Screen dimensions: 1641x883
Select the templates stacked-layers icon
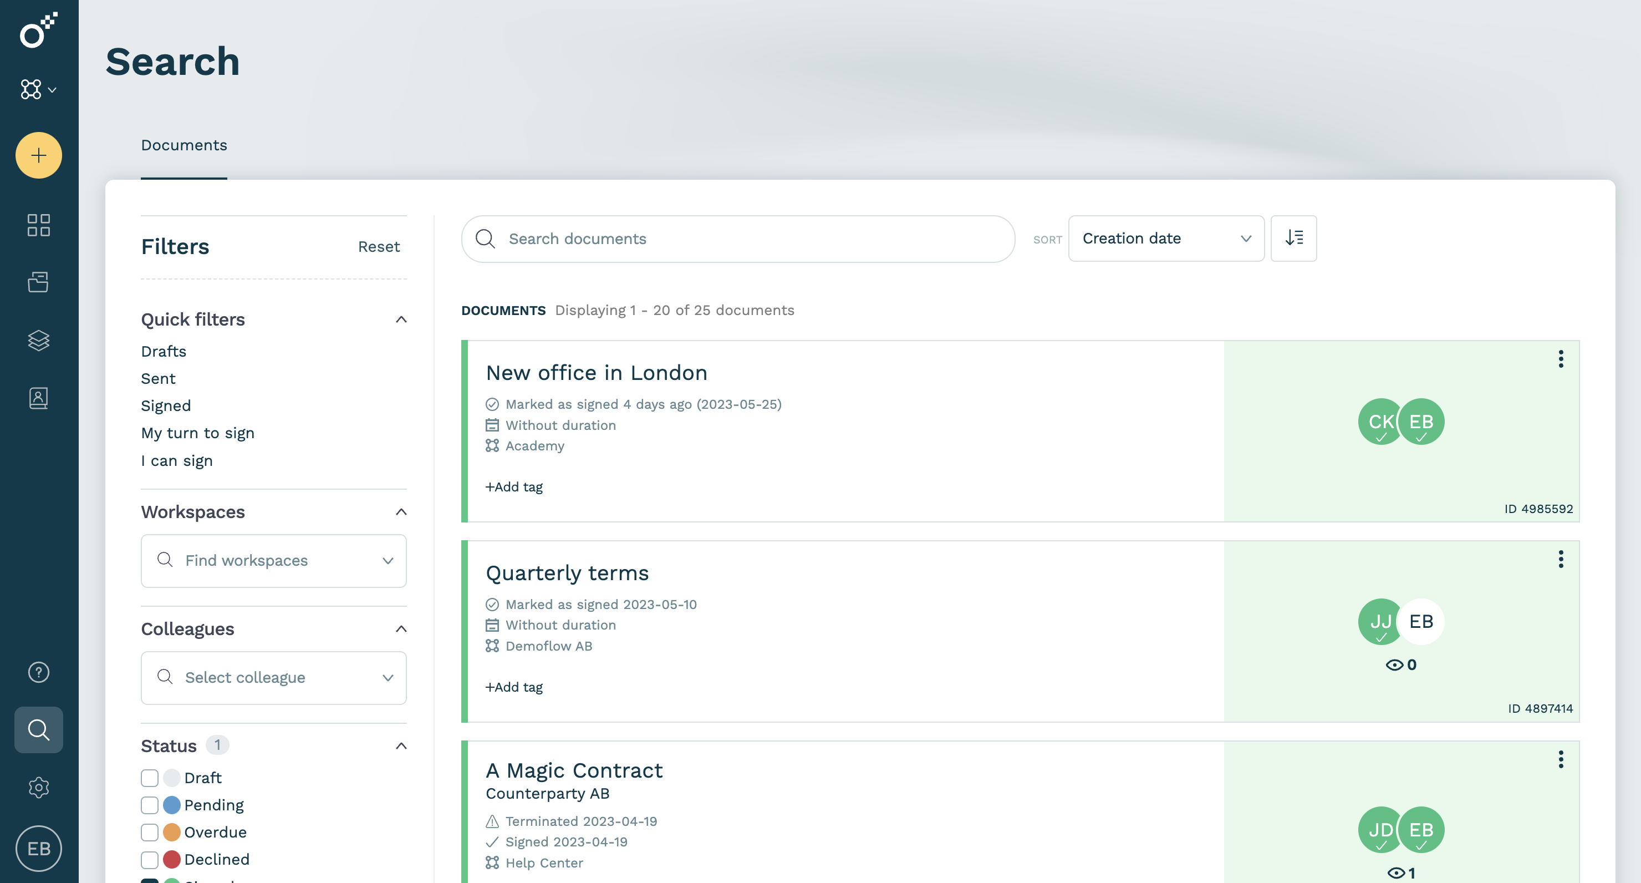pyautogui.click(x=38, y=340)
